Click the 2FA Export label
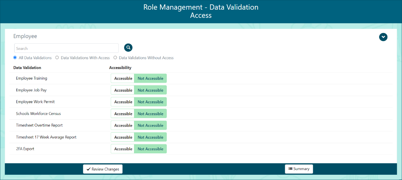The image size is (402, 180). [25, 149]
